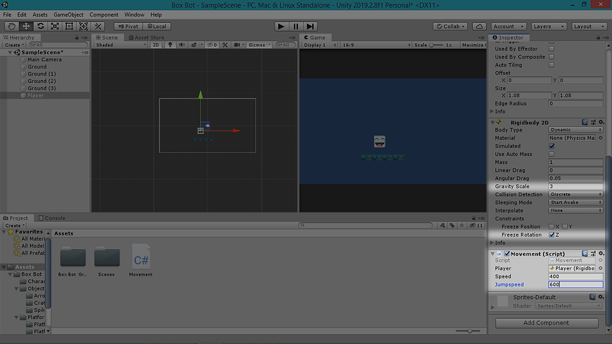Open scene camera settings icon
This screenshot has width=612, height=344.
pyautogui.click(x=238, y=45)
